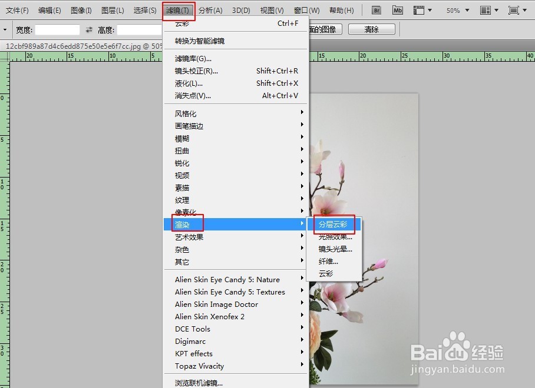Open Alien Skin Eye Candy 5: Textures
The height and width of the screenshot is (388, 535).
236,292
